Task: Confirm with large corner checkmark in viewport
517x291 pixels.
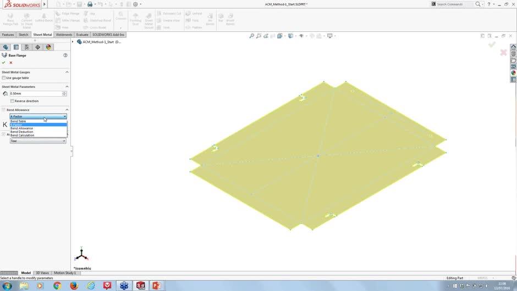Action: [x=492, y=44]
